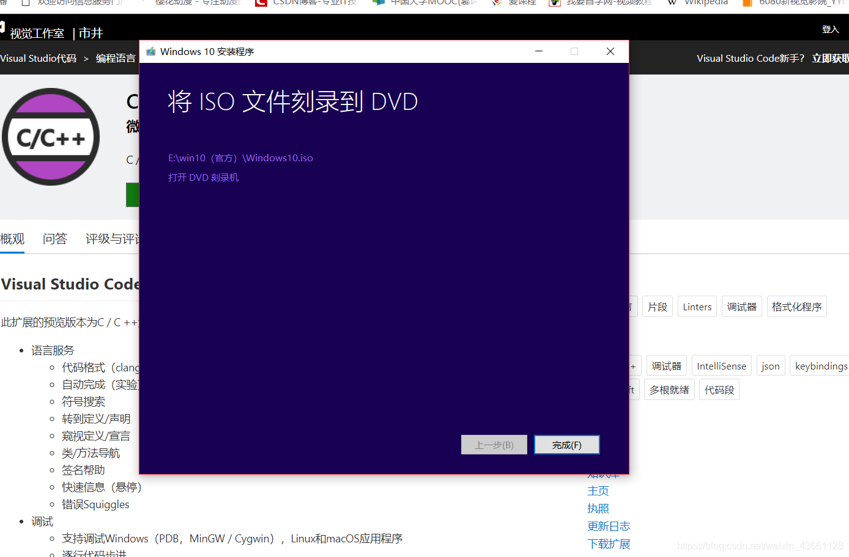This screenshot has width=849, height=557.
Task: Click the Visual Studio代码 breadcrumb
Action: (x=39, y=59)
